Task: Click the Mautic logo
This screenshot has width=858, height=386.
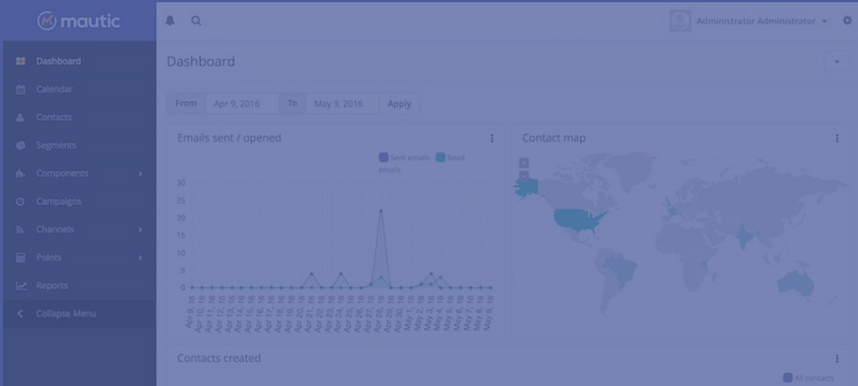Action: 78,21
